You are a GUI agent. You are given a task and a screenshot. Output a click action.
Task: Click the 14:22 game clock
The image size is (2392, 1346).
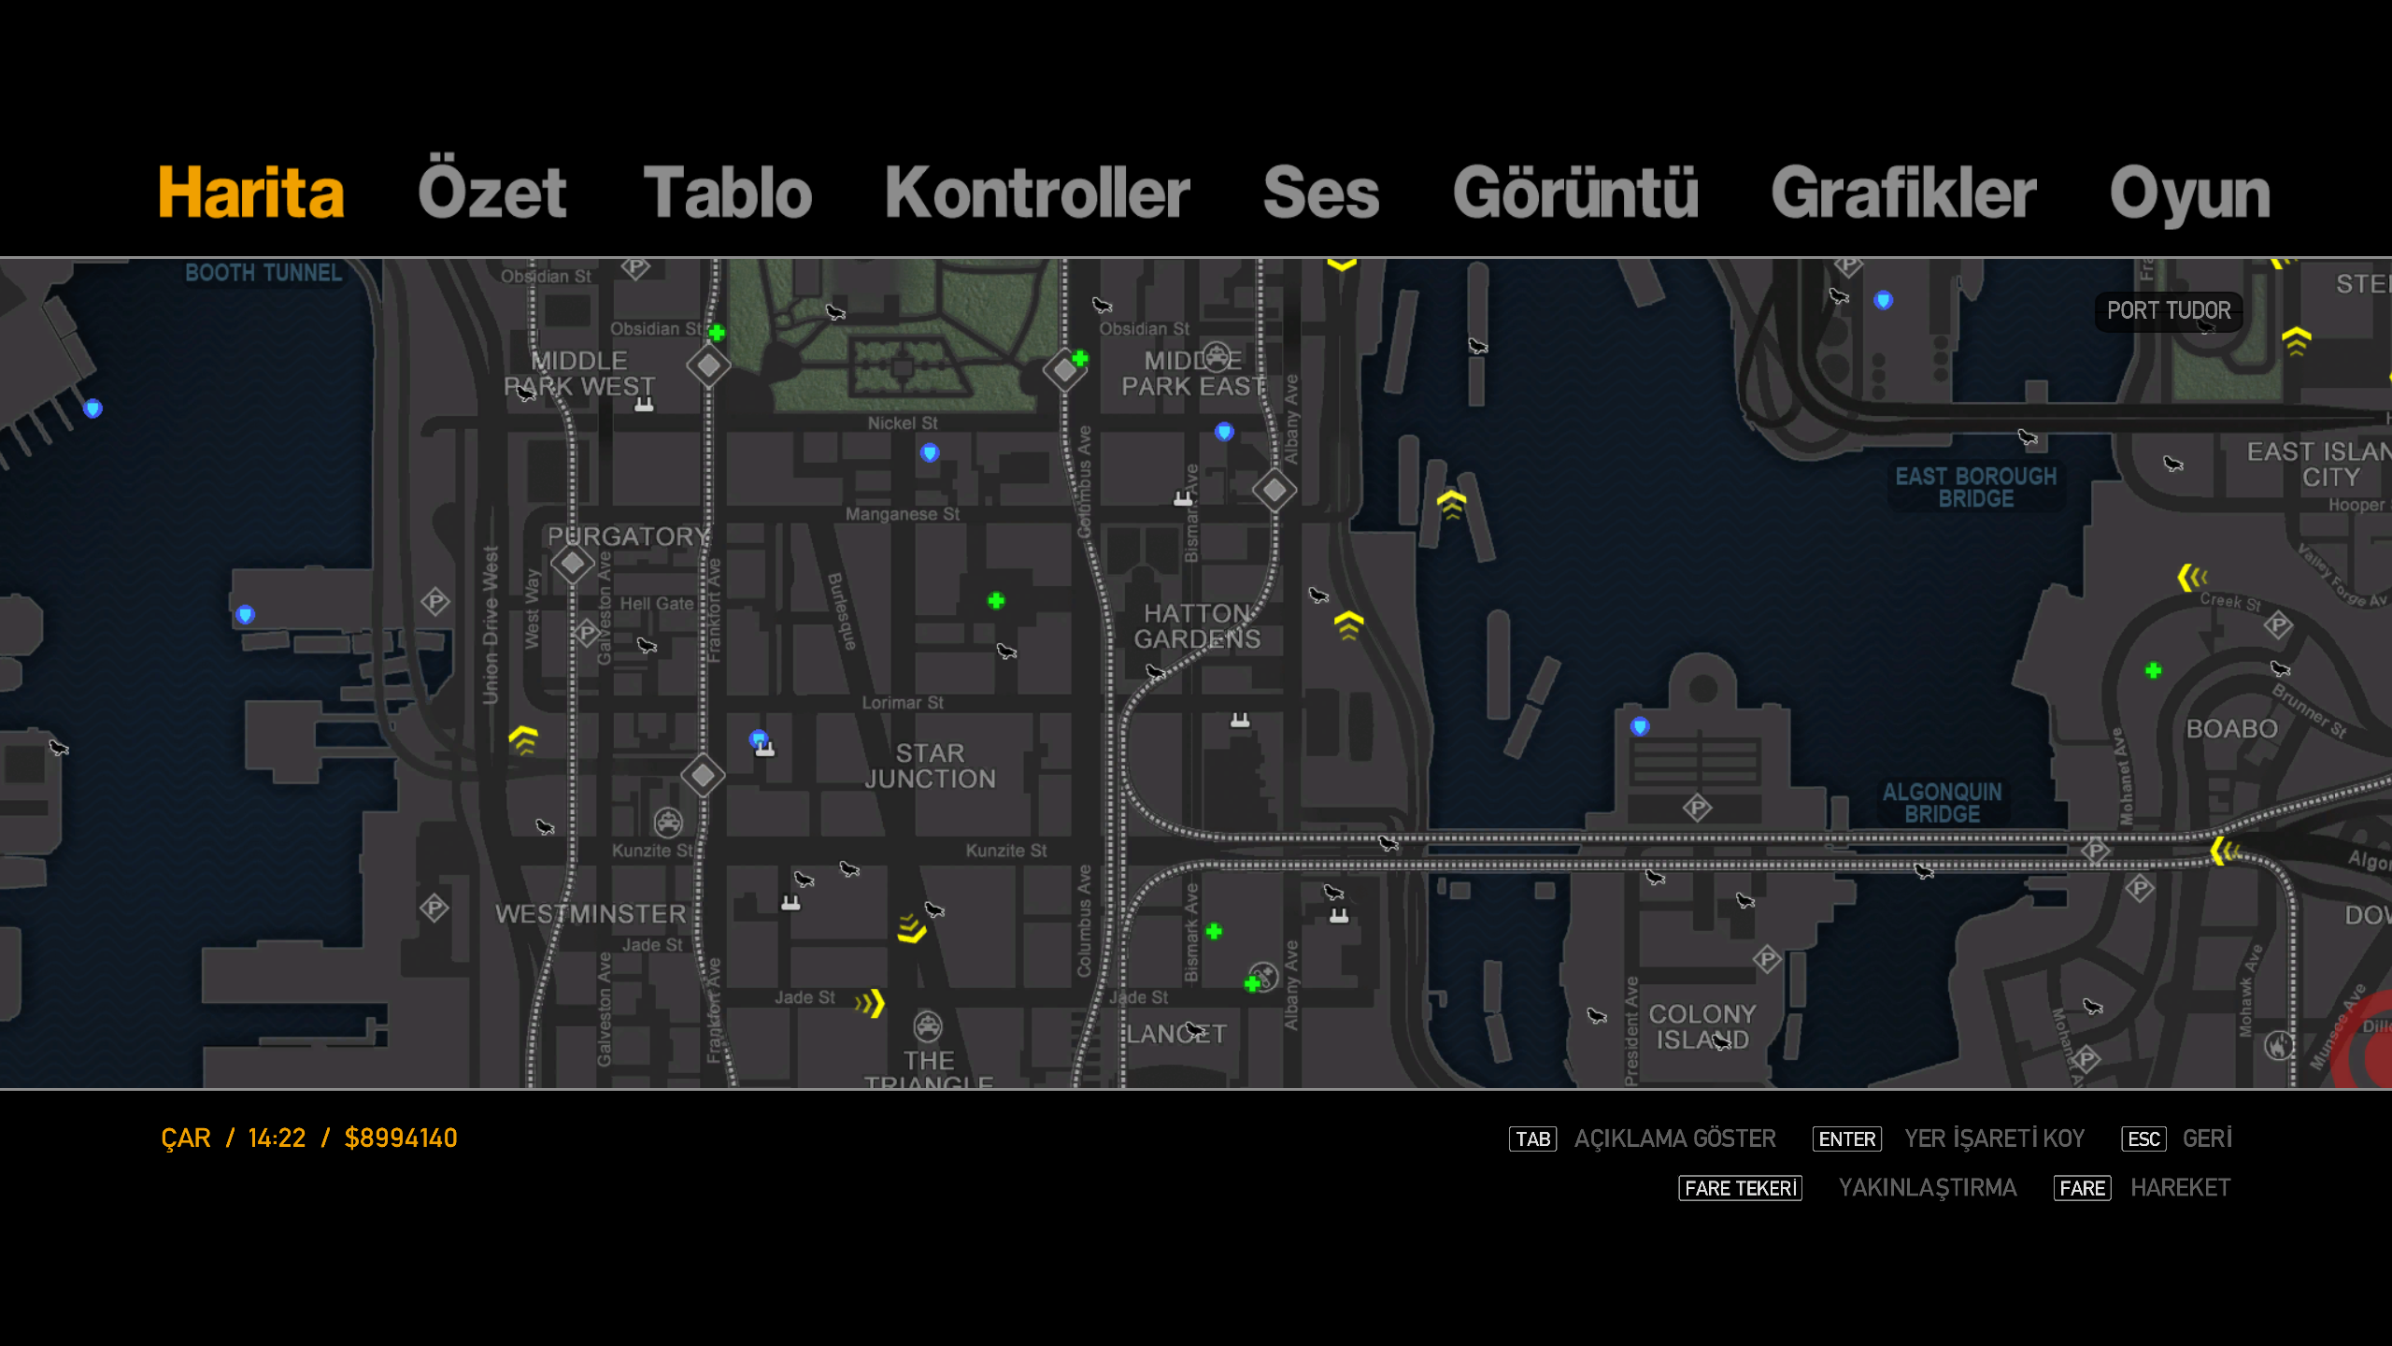click(277, 1138)
